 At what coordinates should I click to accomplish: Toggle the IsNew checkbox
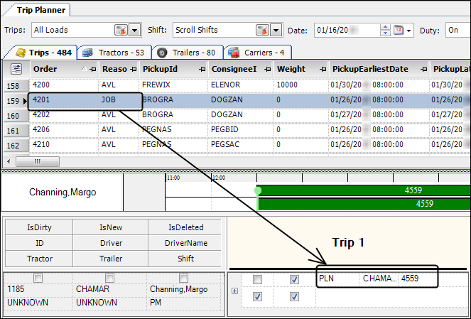point(110,278)
